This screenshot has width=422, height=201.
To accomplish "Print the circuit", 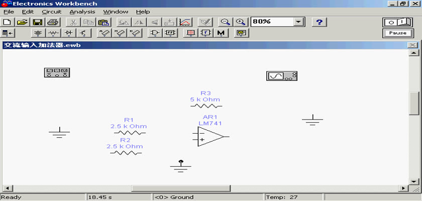I will [x=52, y=22].
